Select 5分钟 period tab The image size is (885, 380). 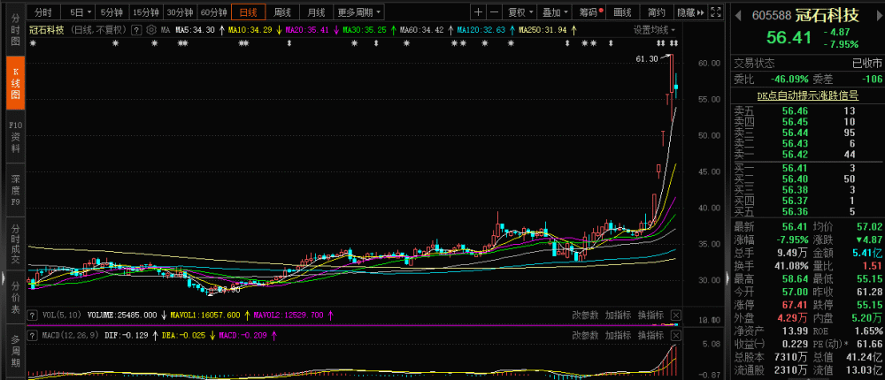(x=112, y=11)
